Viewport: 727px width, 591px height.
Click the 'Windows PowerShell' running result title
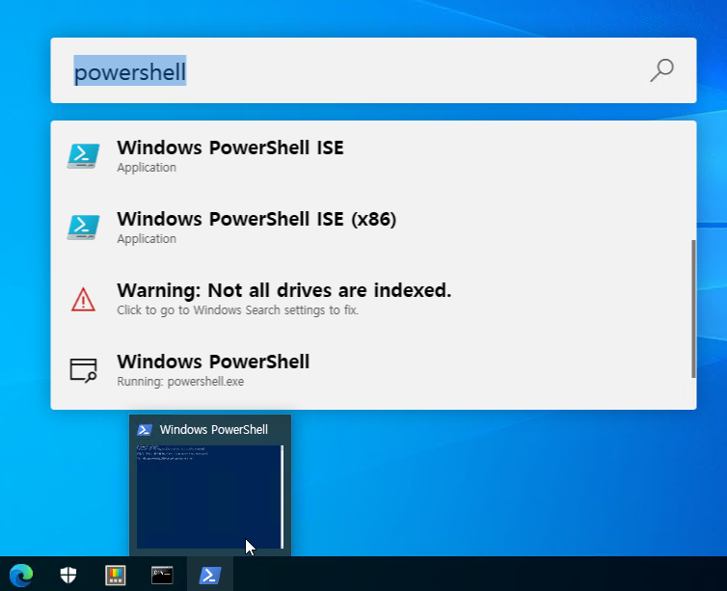tap(213, 362)
